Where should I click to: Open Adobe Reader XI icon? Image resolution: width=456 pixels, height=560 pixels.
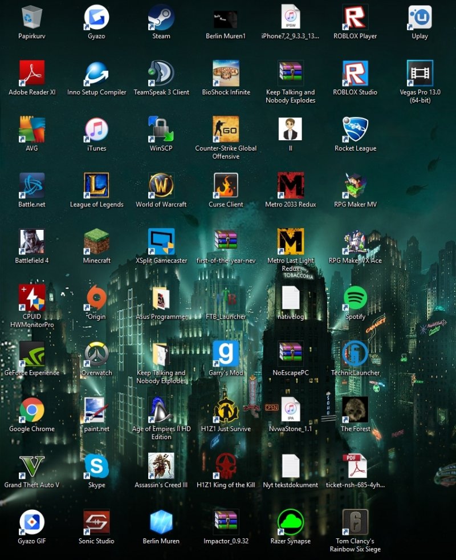32,73
